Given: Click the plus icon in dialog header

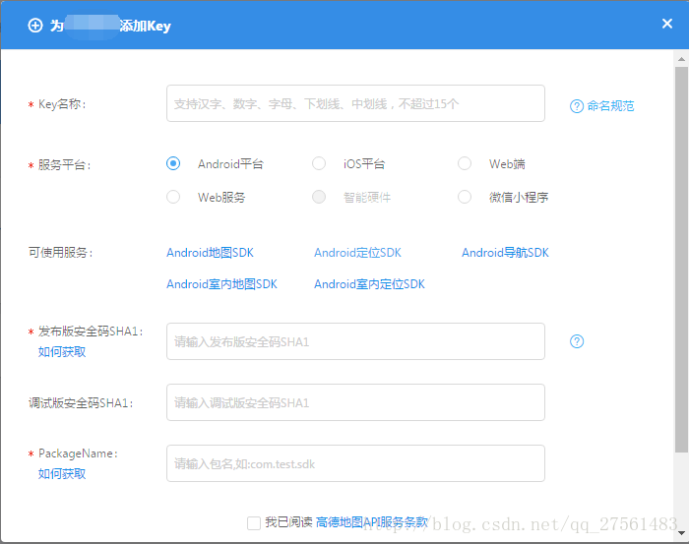Looking at the screenshot, I should point(35,26).
